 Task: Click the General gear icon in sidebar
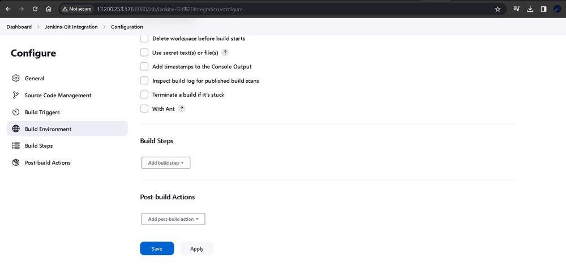pyautogui.click(x=16, y=78)
